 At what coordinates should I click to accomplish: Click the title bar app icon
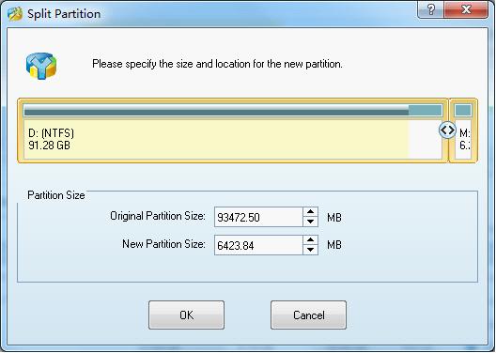[x=15, y=14]
